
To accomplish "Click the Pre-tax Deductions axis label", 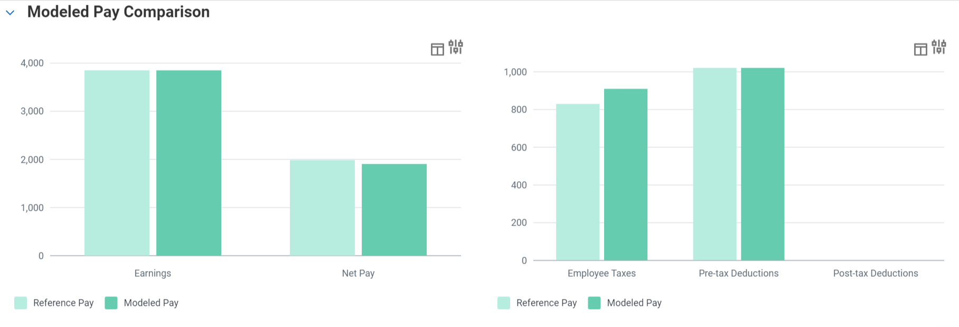I will [x=739, y=273].
